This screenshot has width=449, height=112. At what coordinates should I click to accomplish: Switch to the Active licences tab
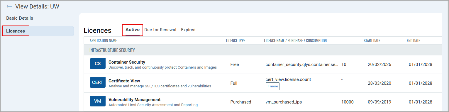pos(133,30)
